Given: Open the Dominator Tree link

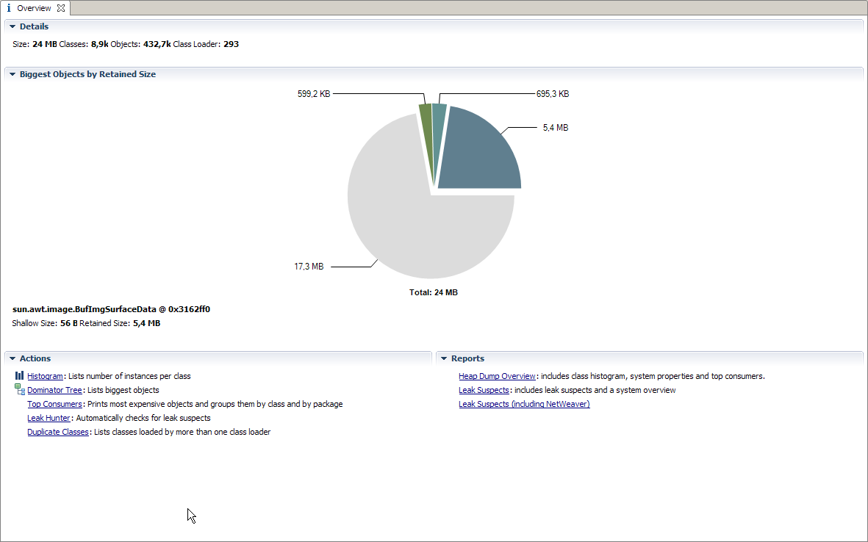Looking at the screenshot, I should (x=54, y=390).
